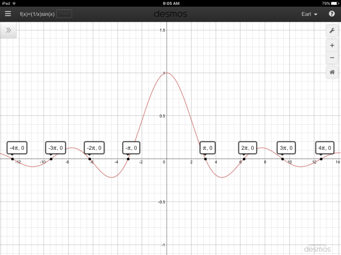Screen dimensions: 341x255
Task: Select the zero point at x = -2π
Action: 90,159
